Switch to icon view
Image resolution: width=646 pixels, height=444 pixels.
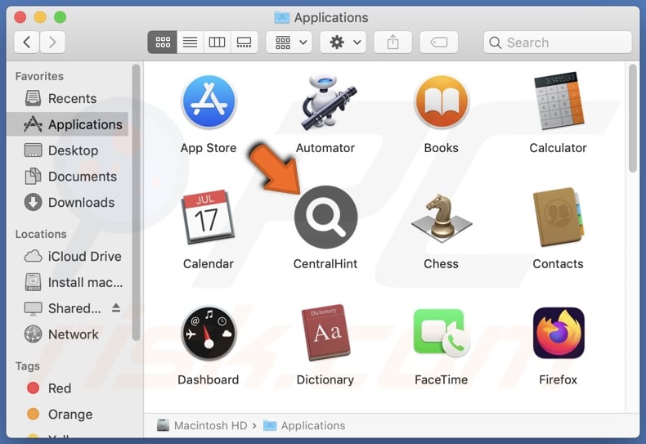[163, 42]
